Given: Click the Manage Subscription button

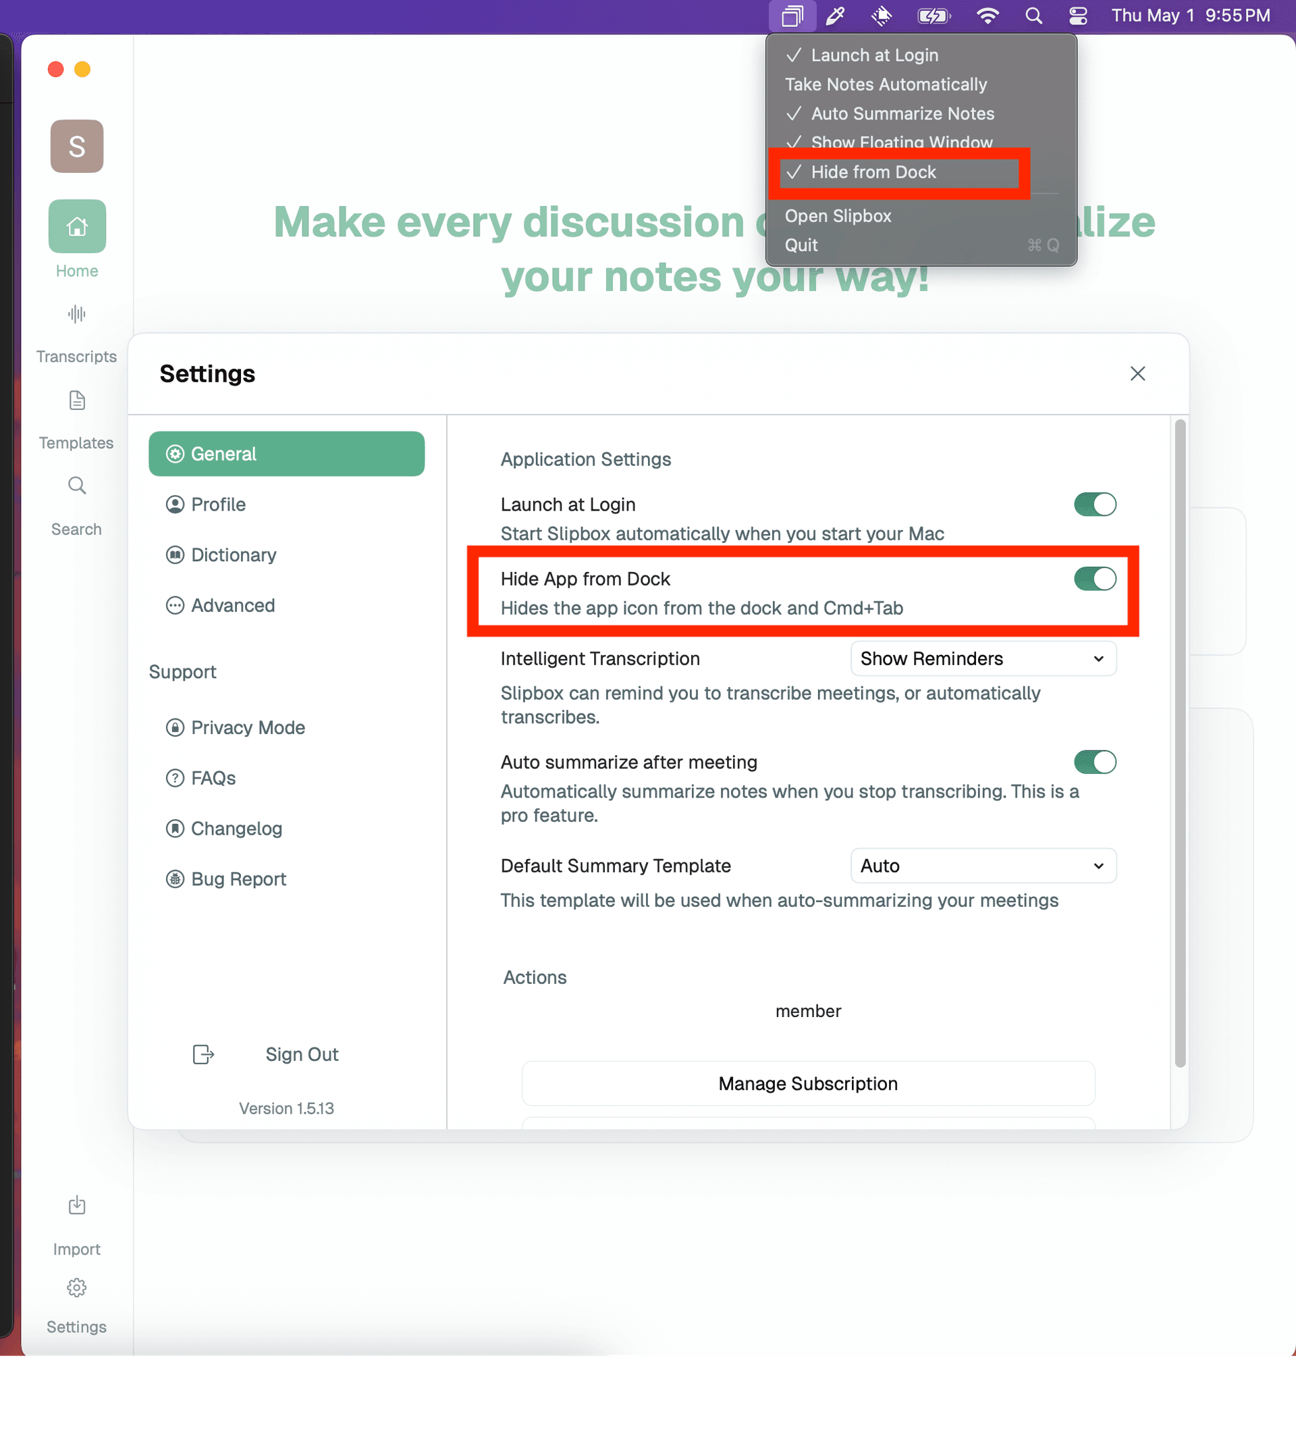Looking at the screenshot, I should point(808,1083).
